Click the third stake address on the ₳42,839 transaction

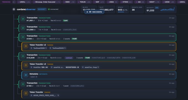[129, 58]
